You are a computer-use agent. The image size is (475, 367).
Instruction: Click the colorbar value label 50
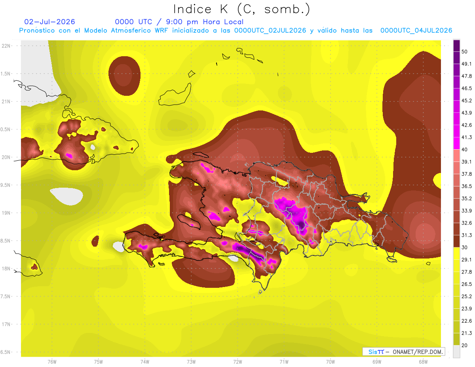465,52
